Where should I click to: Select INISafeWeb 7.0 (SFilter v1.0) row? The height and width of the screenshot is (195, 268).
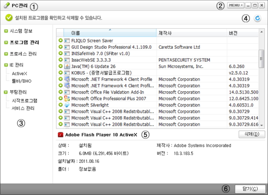157,53
